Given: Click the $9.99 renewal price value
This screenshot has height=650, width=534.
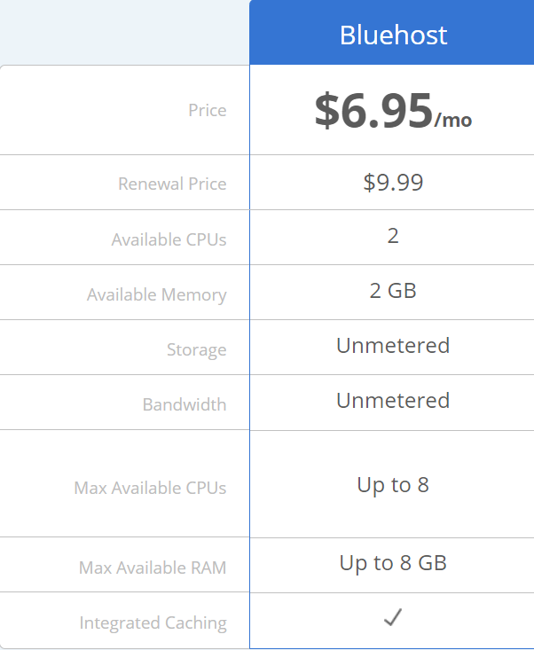Looking at the screenshot, I should tap(393, 183).
